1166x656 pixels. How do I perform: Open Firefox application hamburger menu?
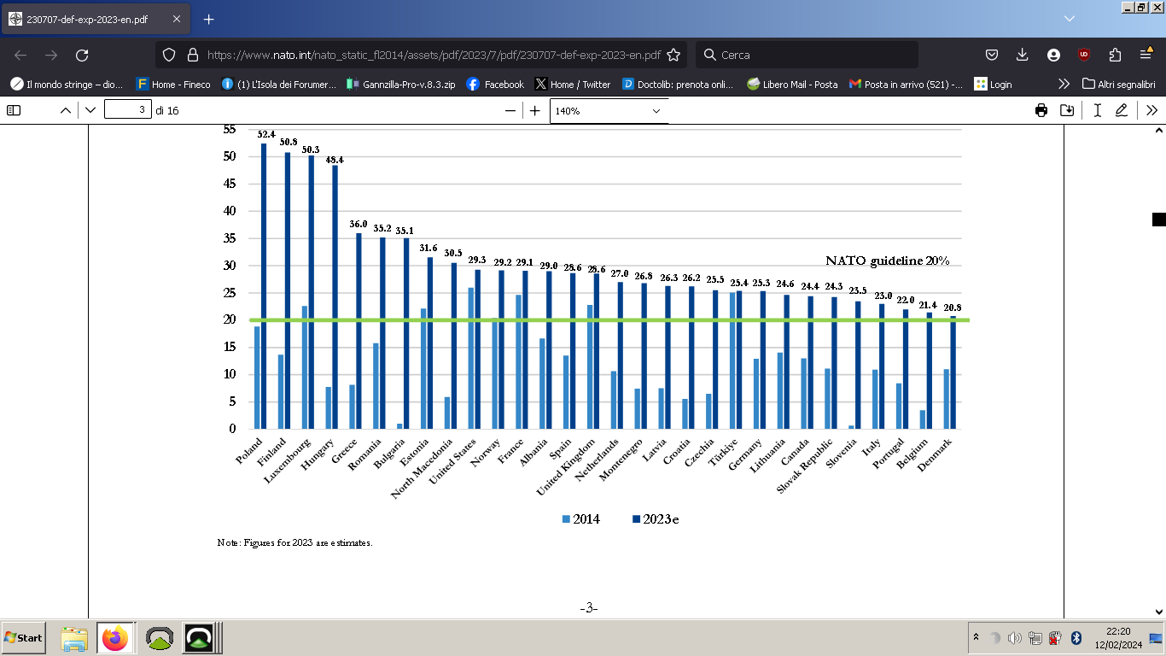(1146, 55)
